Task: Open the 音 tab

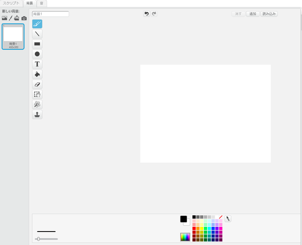Action: pyautogui.click(x=42, y=4)
